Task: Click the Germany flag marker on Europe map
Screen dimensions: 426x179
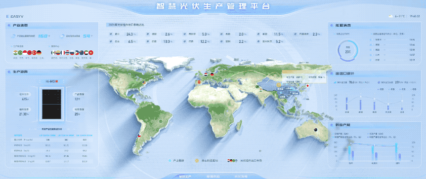Action: 212,74
